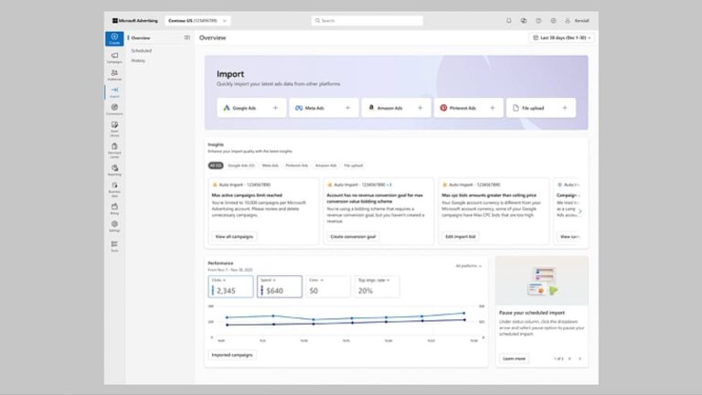This screenshot has width=702, height=395.
Task: Show next insights cards with right chevron
Action: coord(580,211)
